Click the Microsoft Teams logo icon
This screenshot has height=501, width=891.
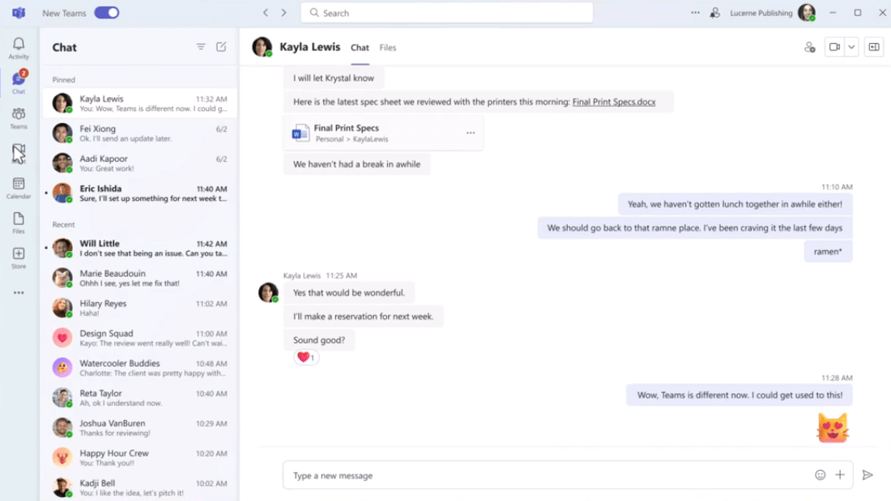pos(19,12)
